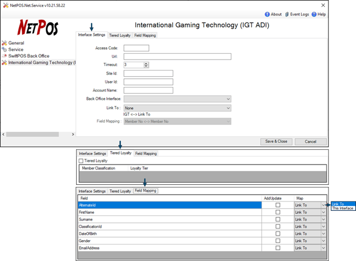Choose Link To option in dropdown popup
This screenshot has height=261, width=356.
point(343,204)
